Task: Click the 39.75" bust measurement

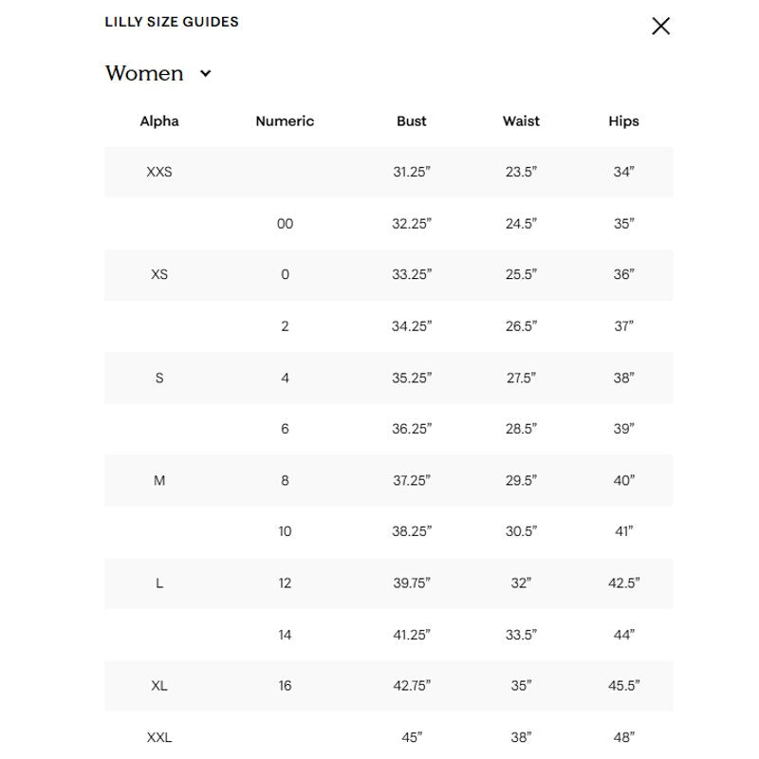Action: (x=412, y=583)
